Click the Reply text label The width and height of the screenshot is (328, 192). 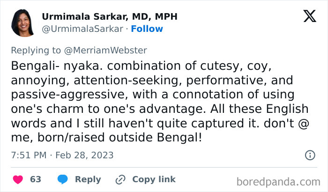88,179
